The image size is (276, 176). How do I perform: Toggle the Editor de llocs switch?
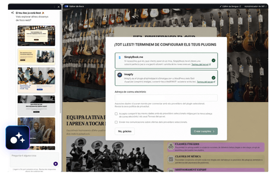coord(67,6)
